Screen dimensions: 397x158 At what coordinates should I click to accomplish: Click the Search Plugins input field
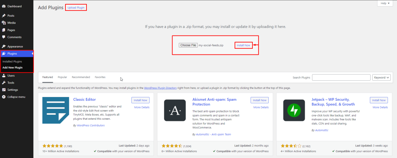(341, 78)
